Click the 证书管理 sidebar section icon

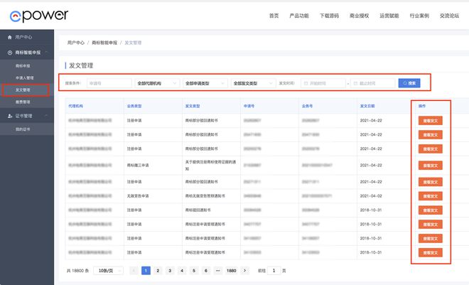tap(9, 117)
